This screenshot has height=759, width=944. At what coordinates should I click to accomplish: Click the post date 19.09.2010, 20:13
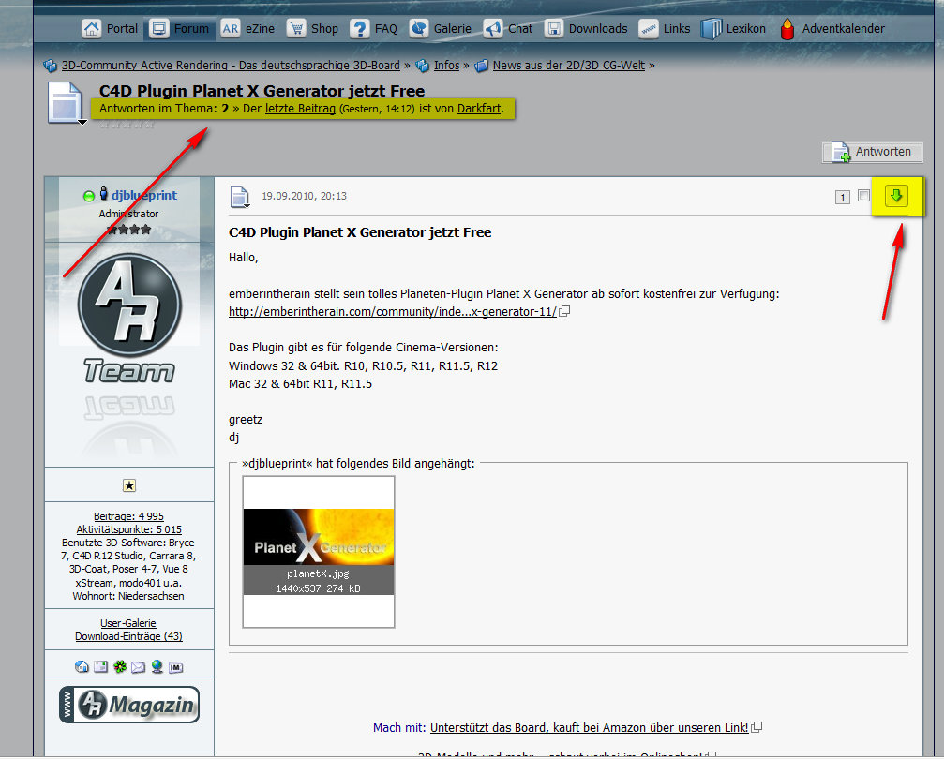pyautogui.click(x=304, y=196)
